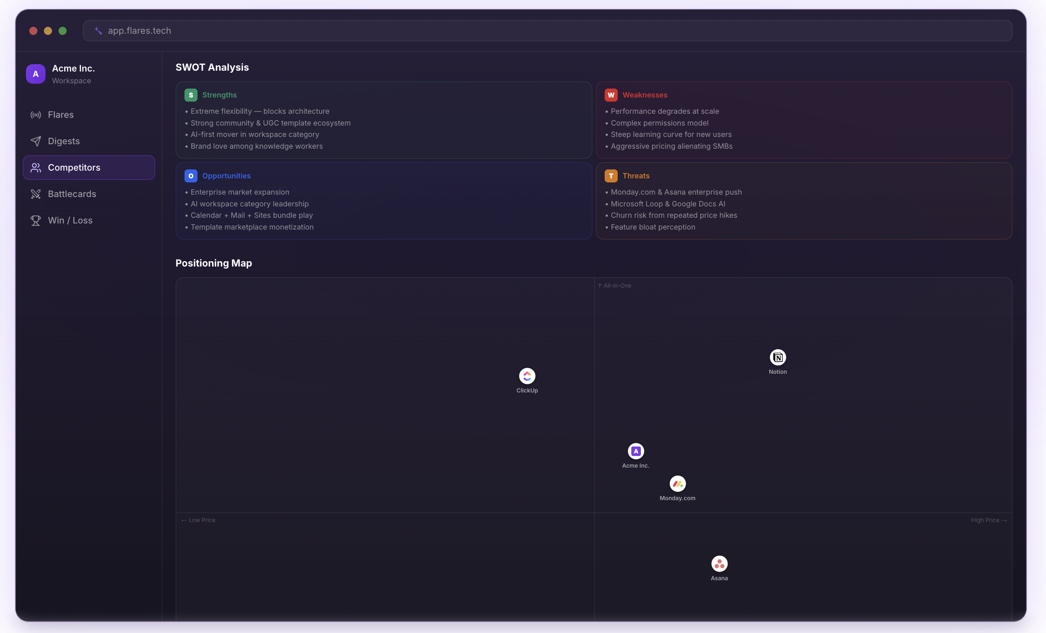Click the Low Price axis label

[x=198, y=520]
